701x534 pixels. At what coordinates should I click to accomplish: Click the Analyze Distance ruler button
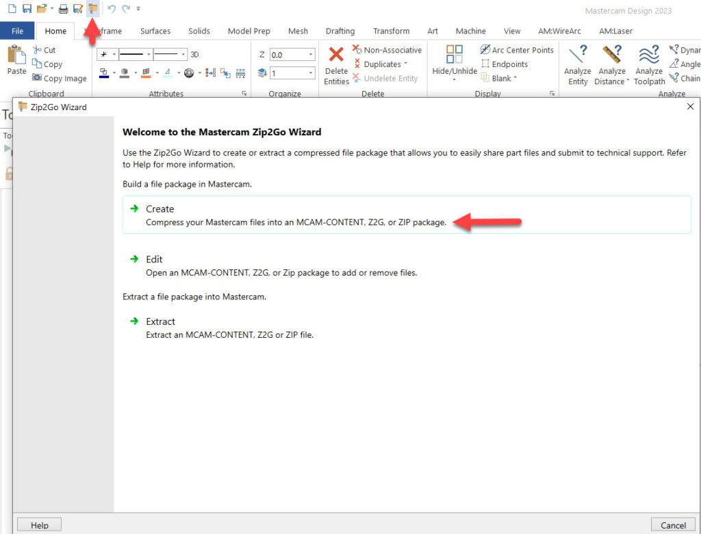[x=612, y=65]
